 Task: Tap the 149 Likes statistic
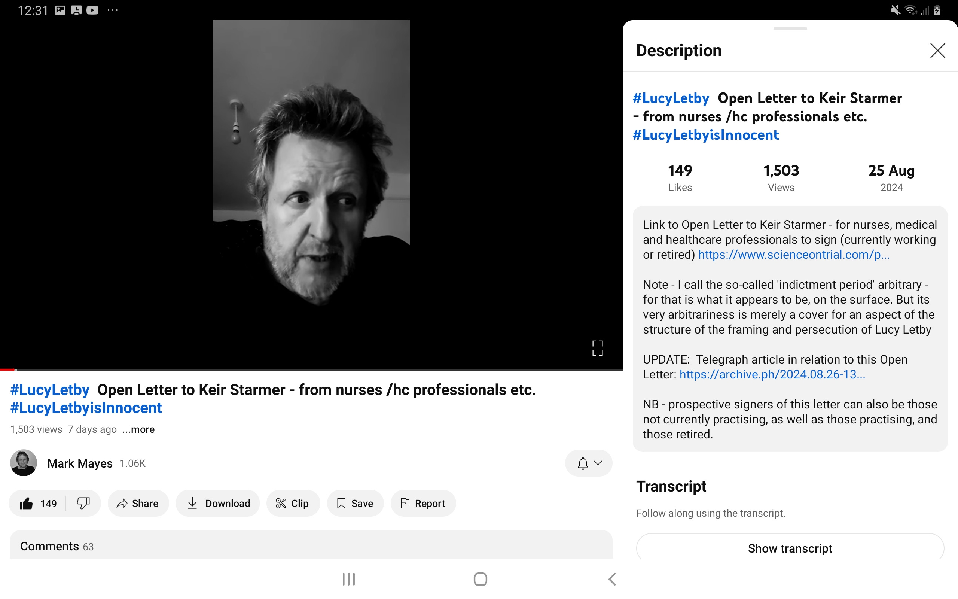click(680, 178)
